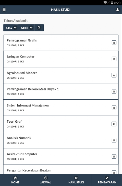The height and width of the screenshot is (186, 122).
Task: Select the Jaringan Komputer course row
Action: coord(61,59)
